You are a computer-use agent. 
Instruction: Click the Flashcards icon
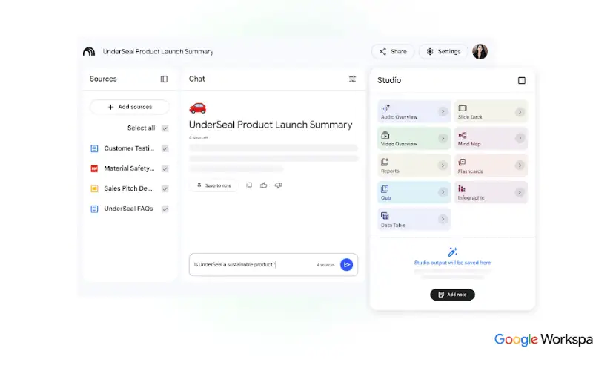pyautogui.click(x=462, y=162)
